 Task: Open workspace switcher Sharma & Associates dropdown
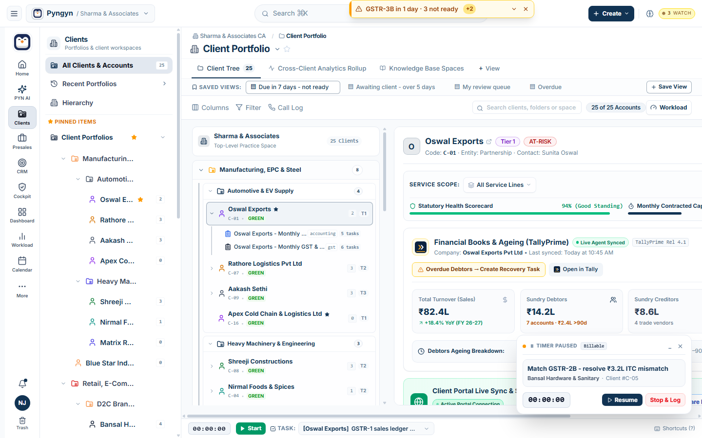click(90, 14)
